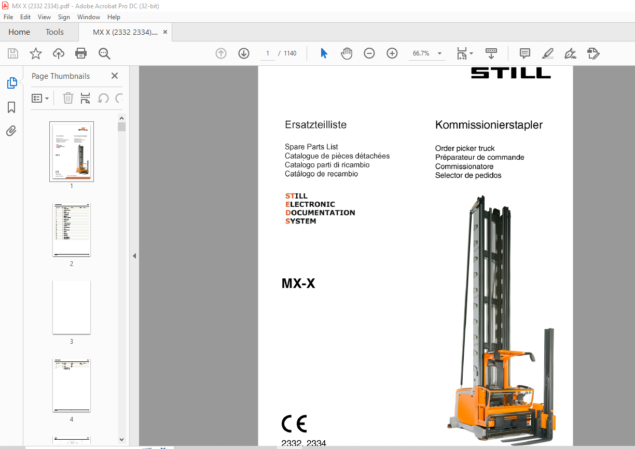Add a comment note
The height and width of the screenshot is (449, 635).
pyautogui.click(x=525, y=53)
